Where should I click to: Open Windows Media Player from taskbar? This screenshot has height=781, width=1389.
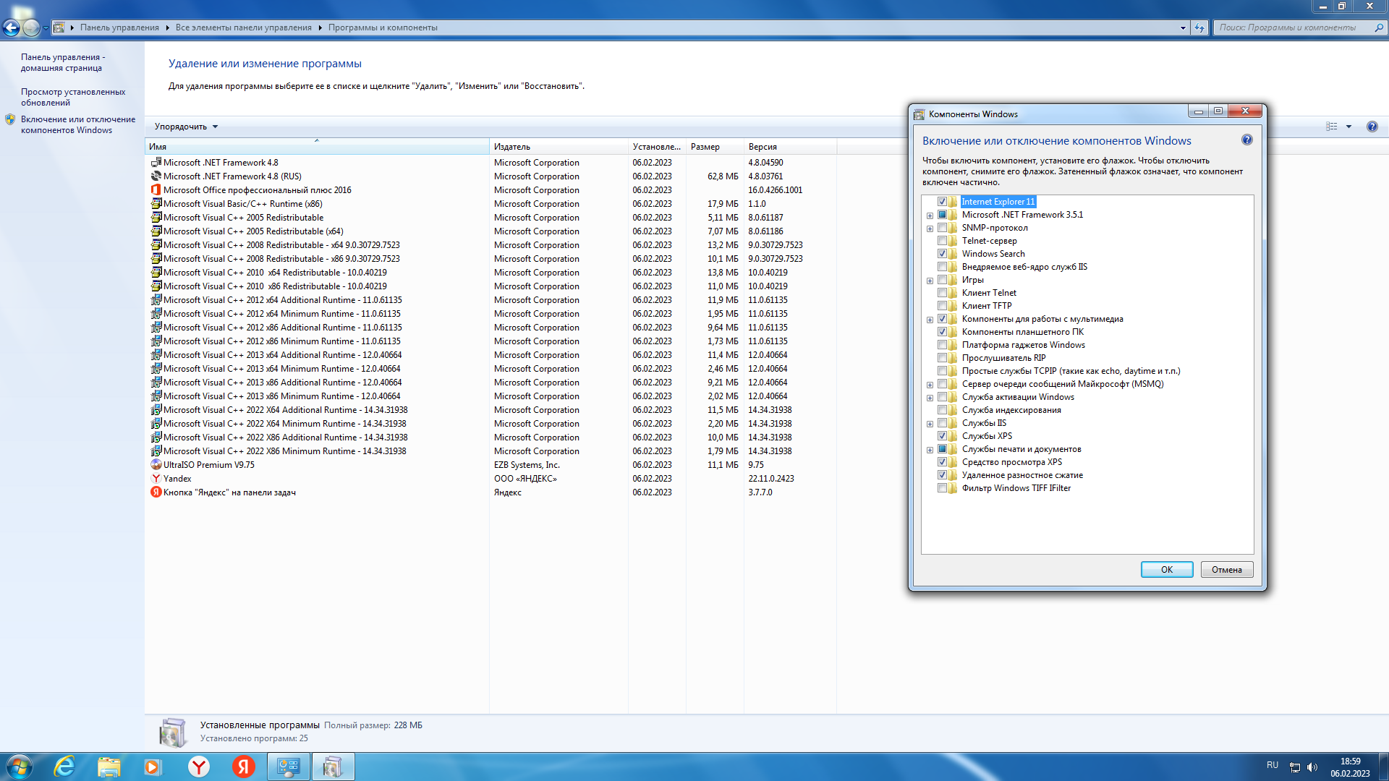pos(153,767)
